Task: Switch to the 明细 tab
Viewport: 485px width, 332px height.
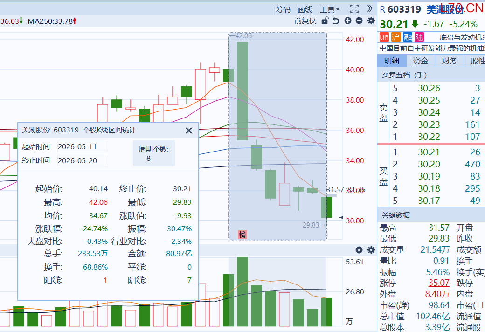Action: tap(392, 61)
